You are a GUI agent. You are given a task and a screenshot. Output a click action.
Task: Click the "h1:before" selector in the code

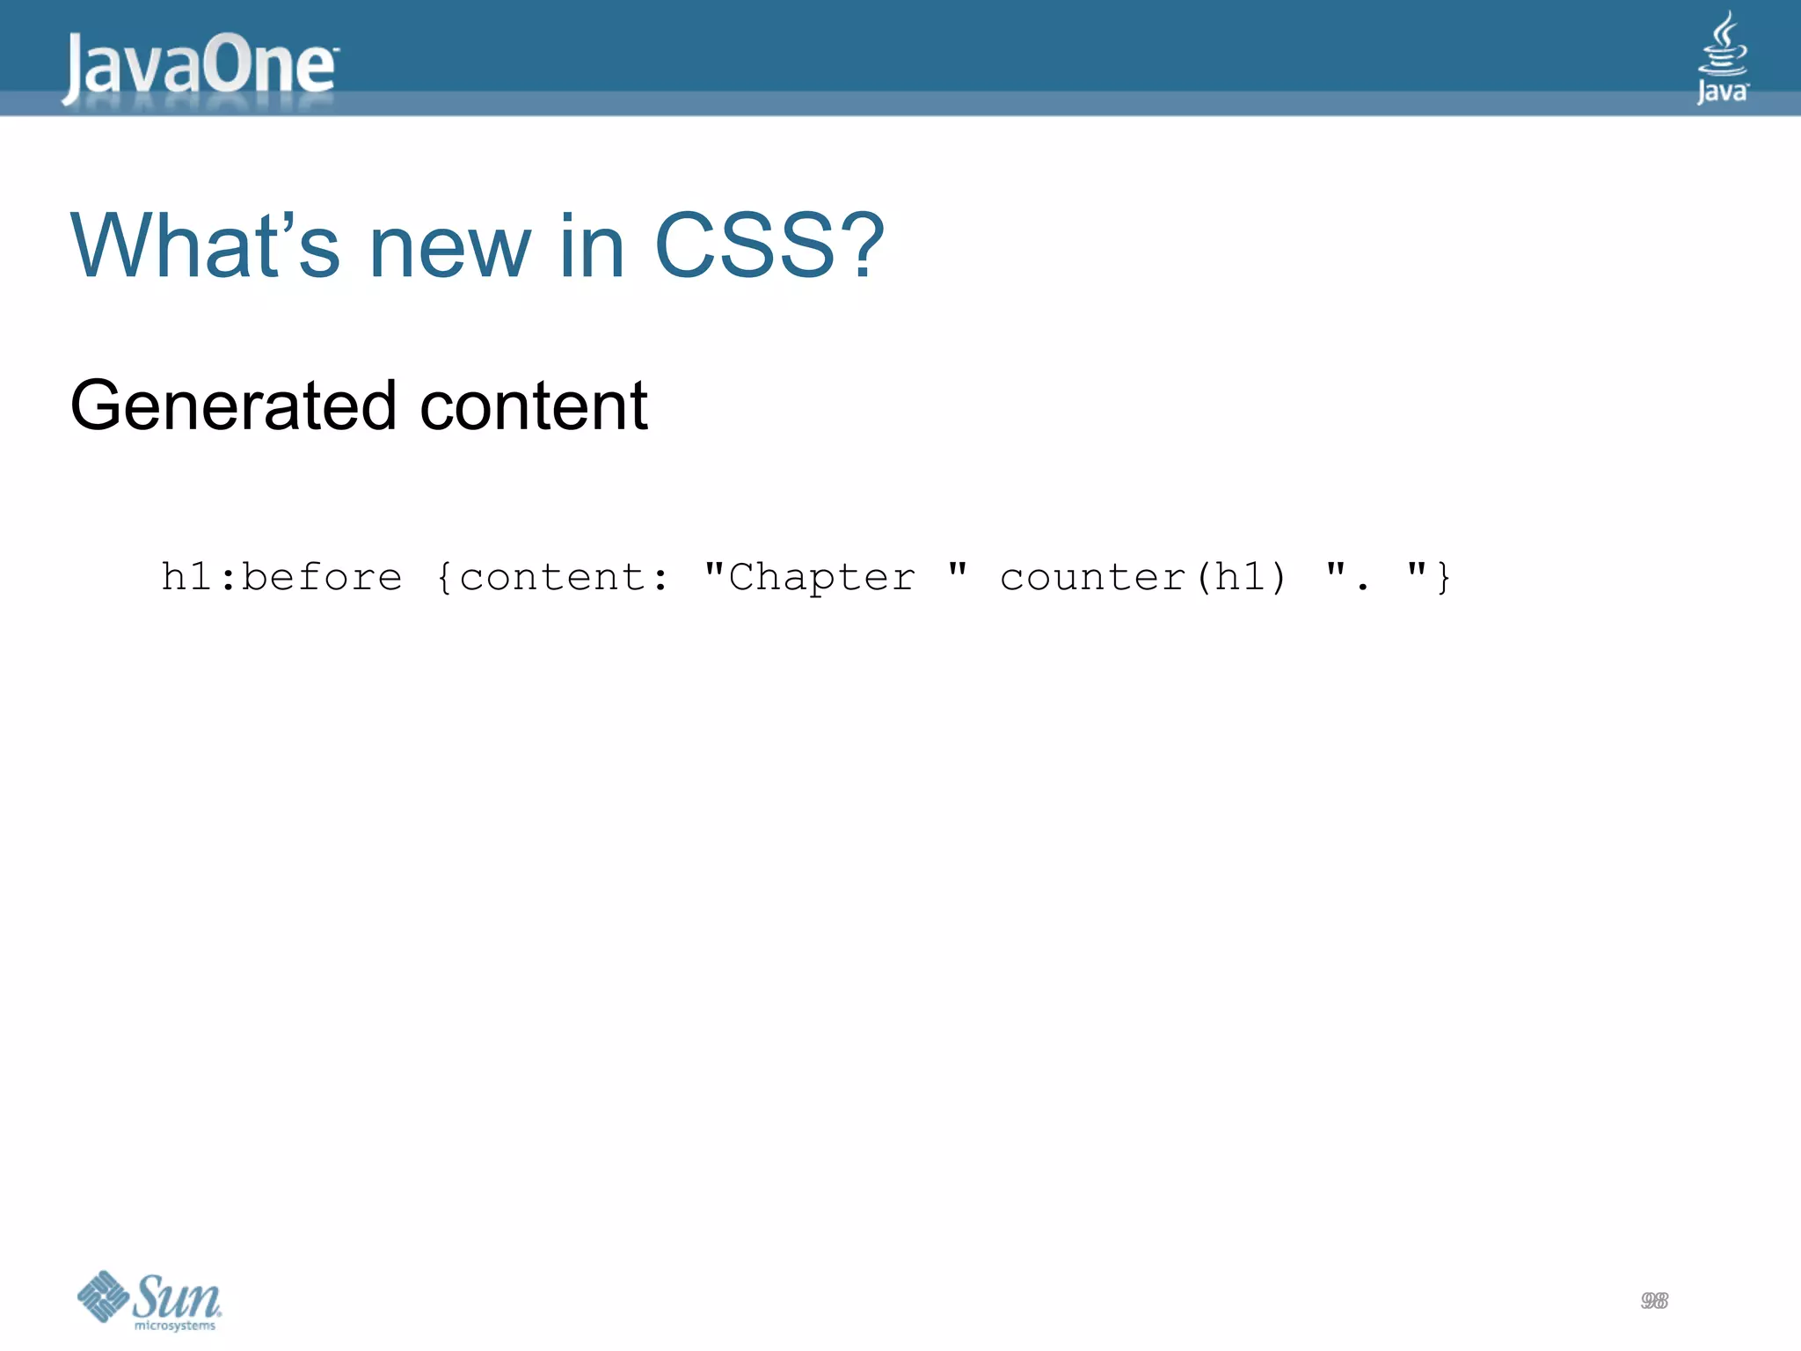[281, 578]
